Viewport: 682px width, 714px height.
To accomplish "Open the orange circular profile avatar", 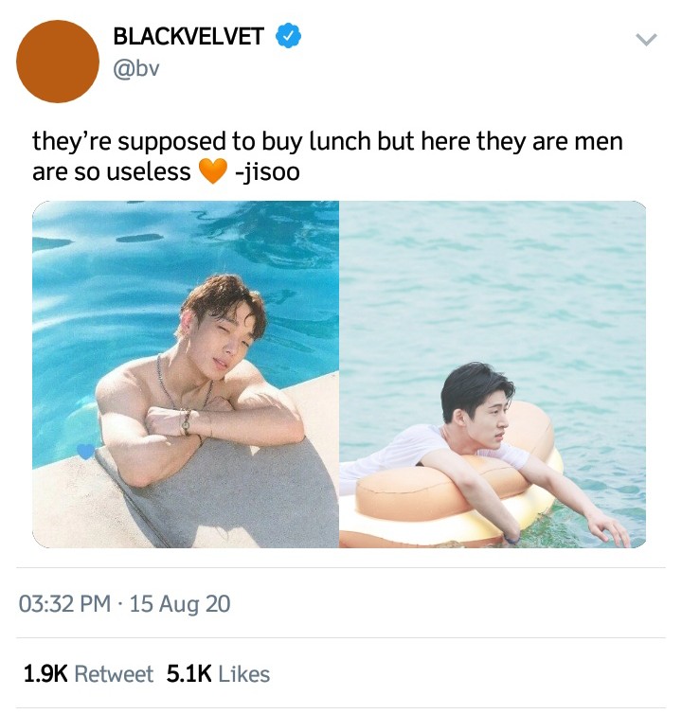I will (x=58, y=61).
